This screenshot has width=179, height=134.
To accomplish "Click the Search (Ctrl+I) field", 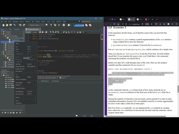I will click(x=92, y=21).
